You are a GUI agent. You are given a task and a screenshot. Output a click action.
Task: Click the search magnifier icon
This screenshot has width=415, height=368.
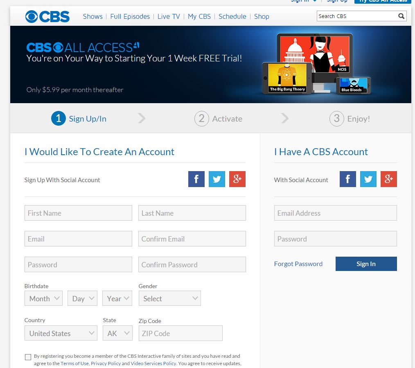(x=401, y=16)
